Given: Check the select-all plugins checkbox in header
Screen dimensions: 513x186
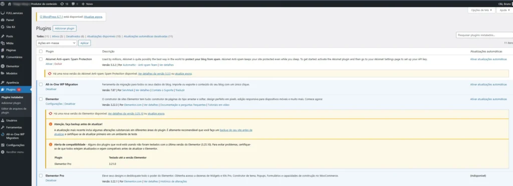Looking at the screenshot, I should tap(41, 52).
